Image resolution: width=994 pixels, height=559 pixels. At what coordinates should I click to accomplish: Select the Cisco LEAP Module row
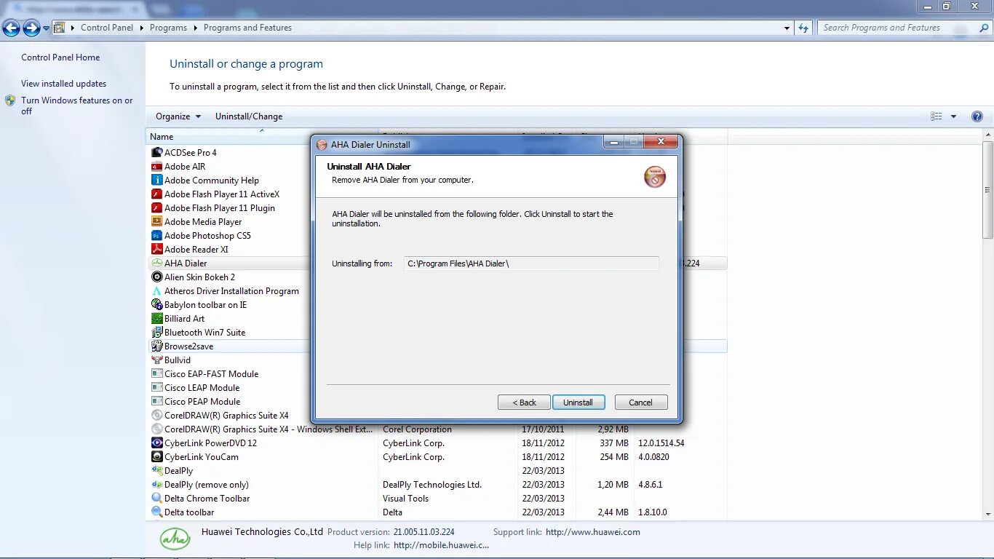coord(437,387)
